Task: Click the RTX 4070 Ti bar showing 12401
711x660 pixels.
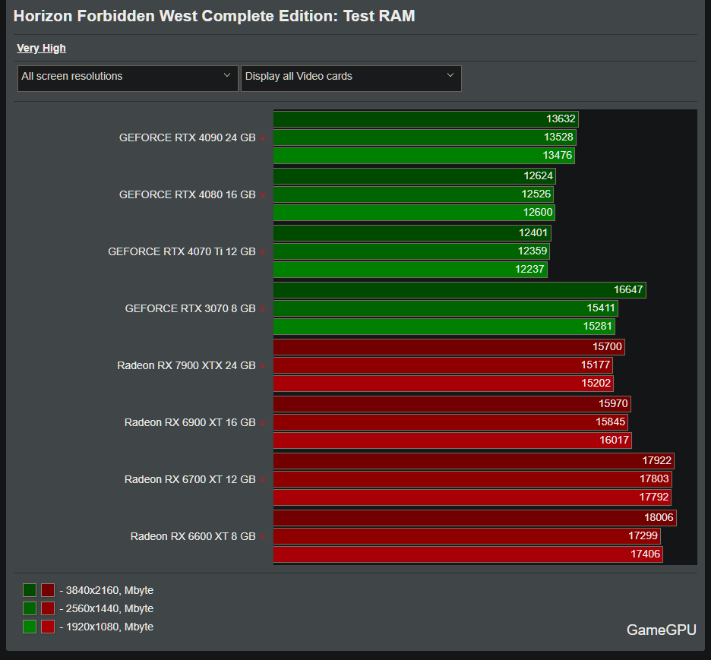Action: pyautogui.click(x=412, y=233)
